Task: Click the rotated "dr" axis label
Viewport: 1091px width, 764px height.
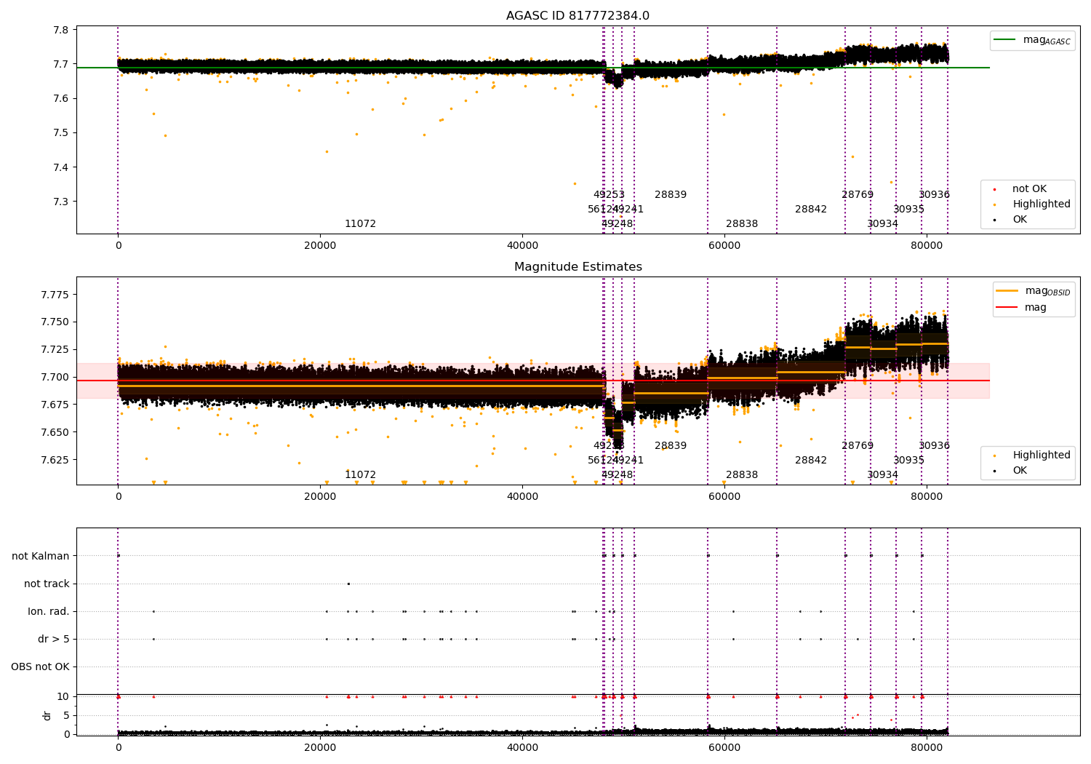Action: coord(47,715)
